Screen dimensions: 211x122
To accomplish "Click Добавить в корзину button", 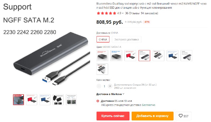I will click(152, 116).
